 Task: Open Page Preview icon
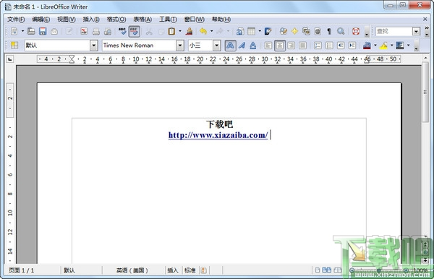[108, 31]
